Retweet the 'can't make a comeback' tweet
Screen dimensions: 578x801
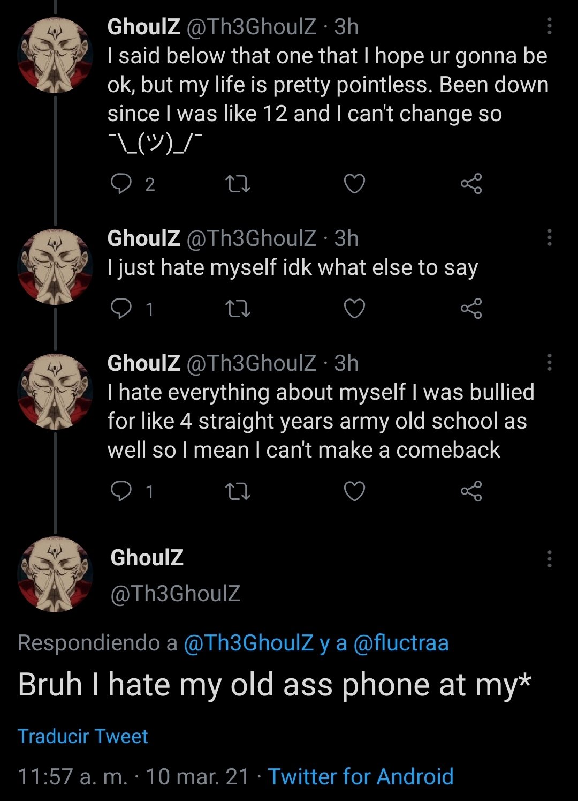point(238,491)
